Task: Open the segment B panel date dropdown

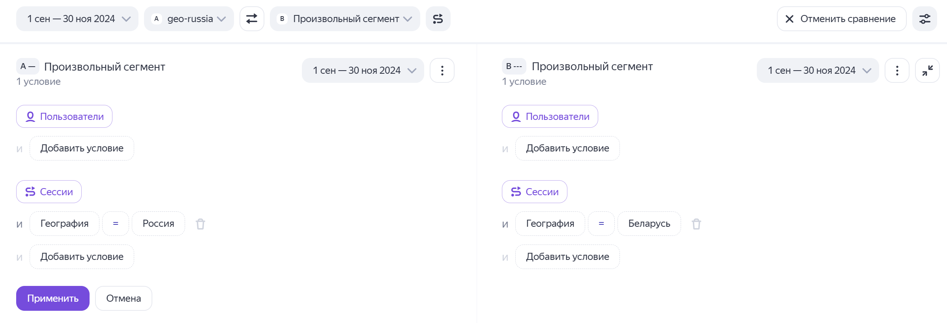Action: (x=818, y=71)
